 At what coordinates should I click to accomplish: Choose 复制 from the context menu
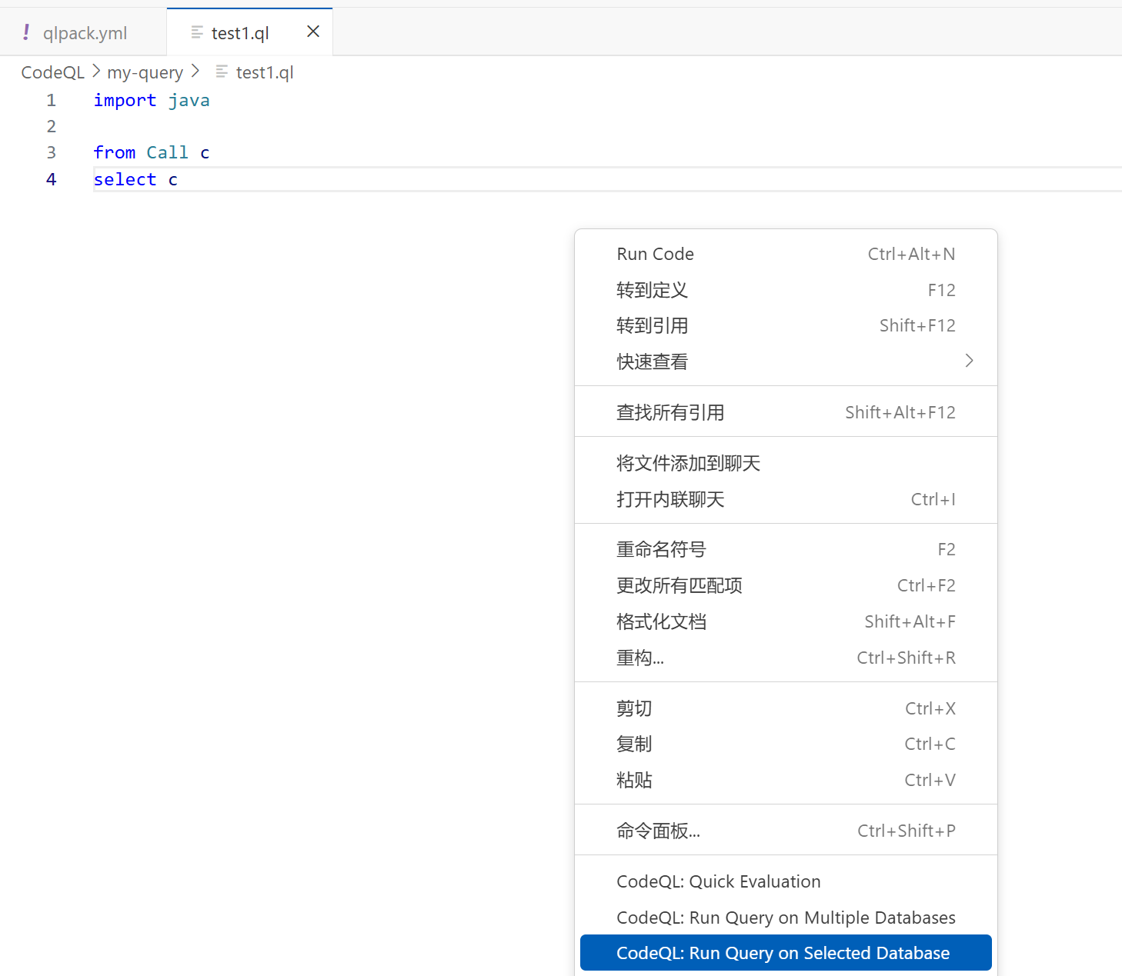634,744
